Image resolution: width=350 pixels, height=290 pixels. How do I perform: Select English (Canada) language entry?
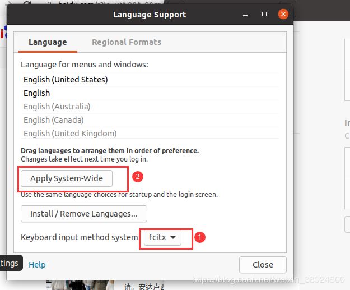(53, 120)
